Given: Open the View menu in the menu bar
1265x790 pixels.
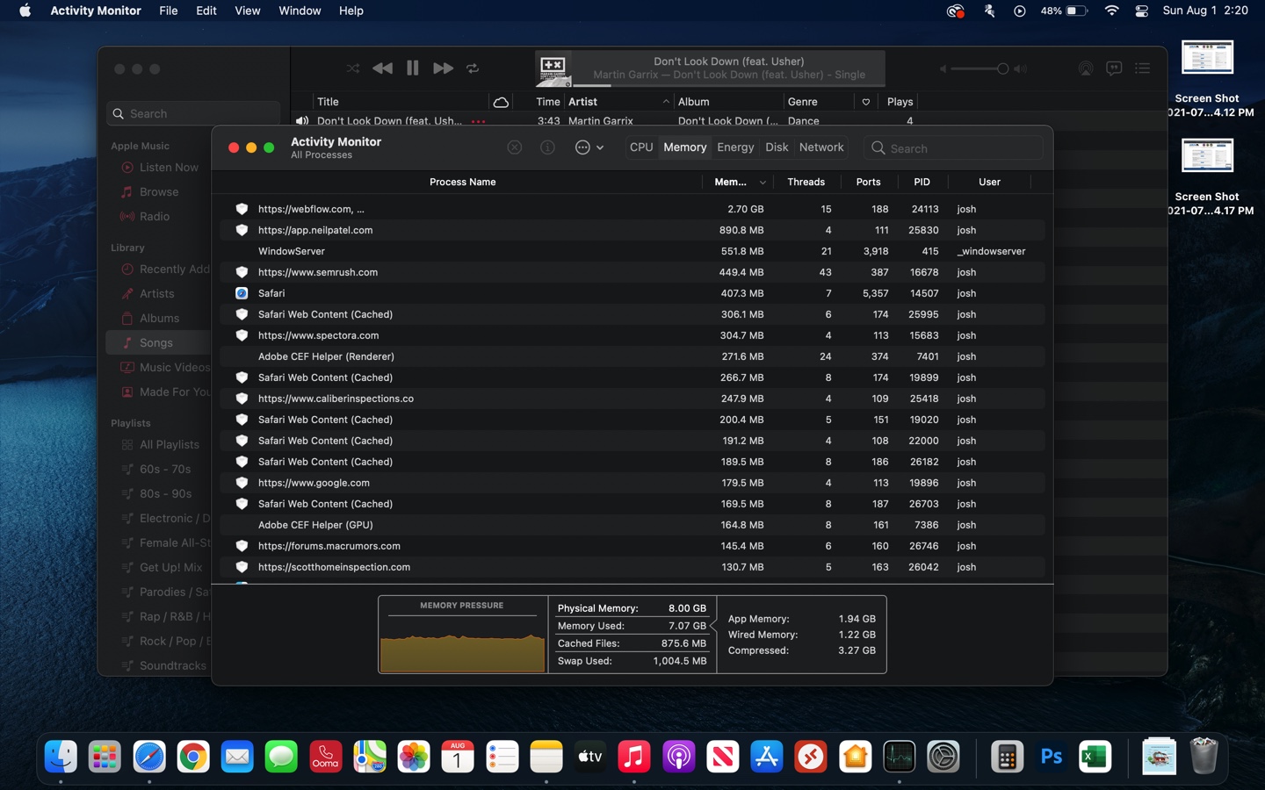Looking at the screenshot, I should point(247,11).
